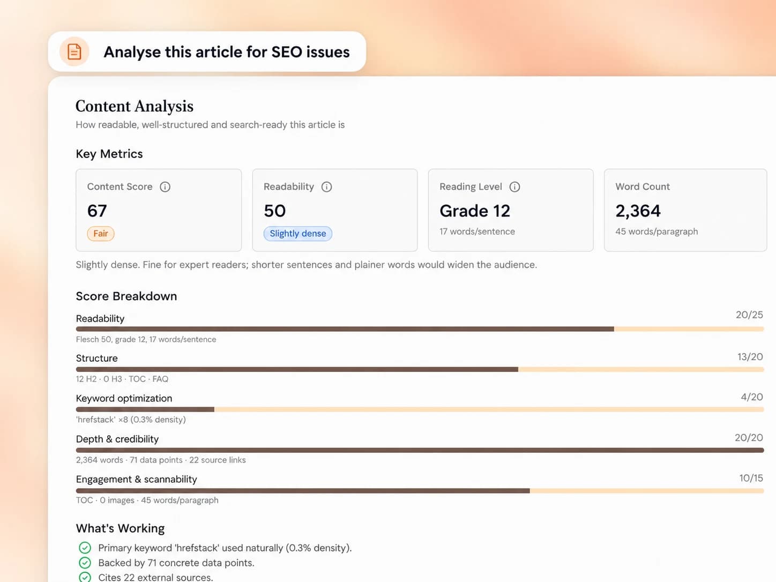Click the 'Key Metrics' heading

109,154
